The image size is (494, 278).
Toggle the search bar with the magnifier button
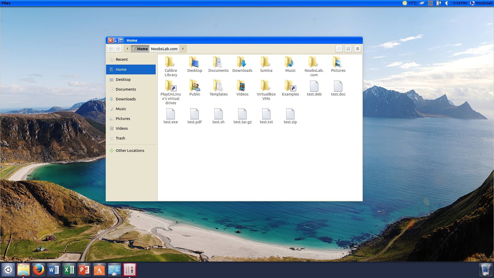point(339,49)
